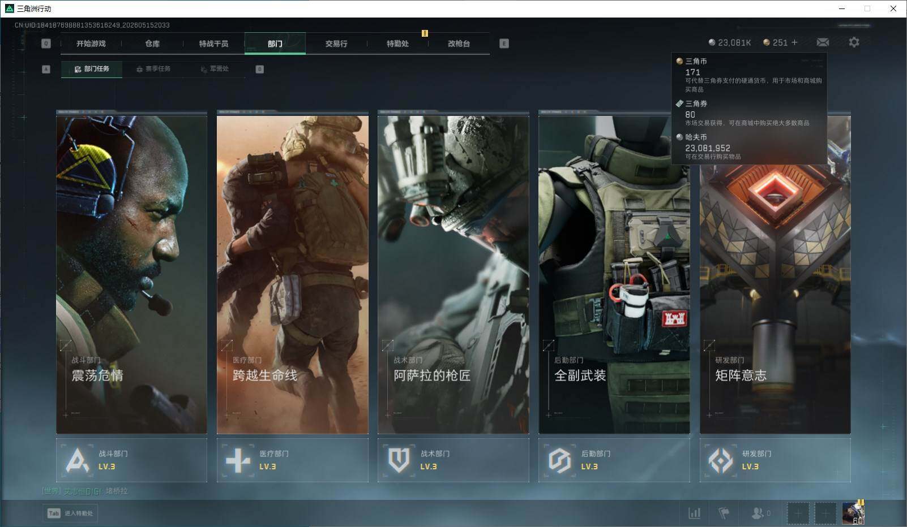The height and width of the screenshot is (527, 907).
Task: Click the D next sub-tab key icon
Action: click(x=260, y=69)
